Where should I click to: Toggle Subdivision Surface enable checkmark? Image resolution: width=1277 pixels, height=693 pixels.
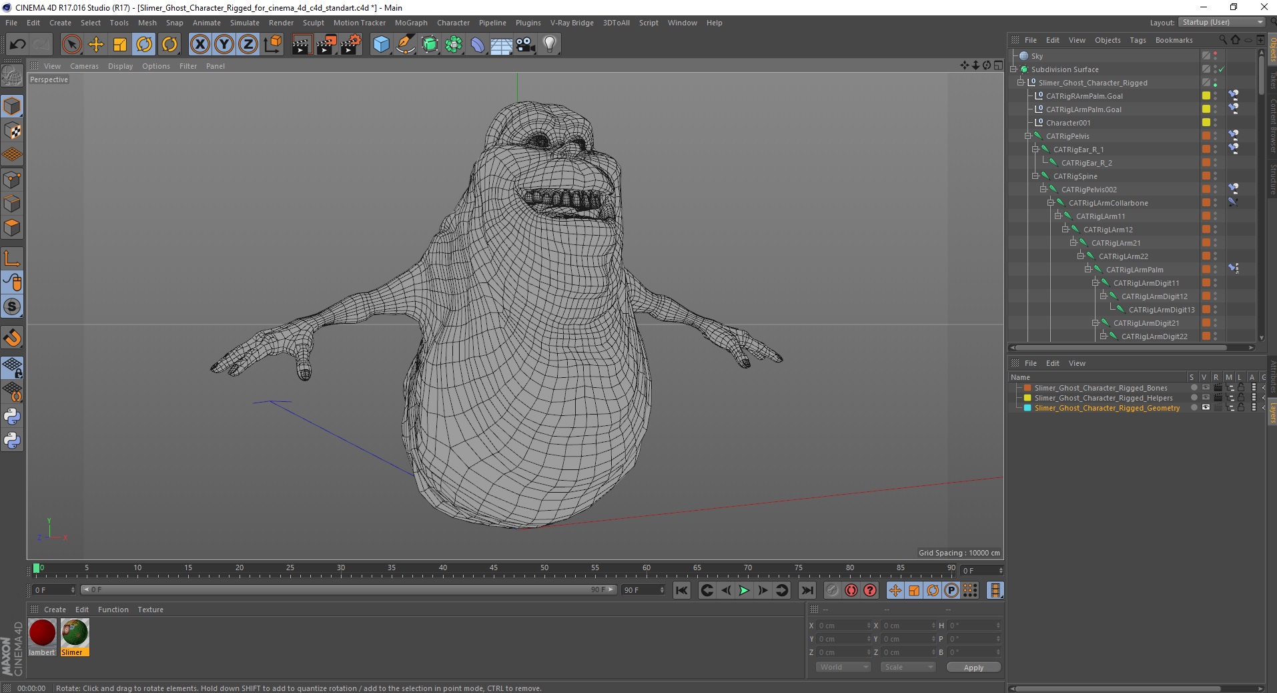point(1222,69)
